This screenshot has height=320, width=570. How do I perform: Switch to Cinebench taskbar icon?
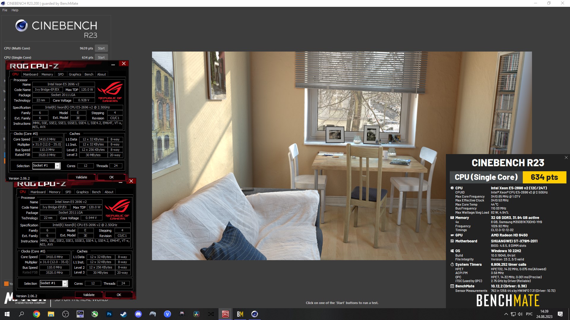(x=255, y=314)
